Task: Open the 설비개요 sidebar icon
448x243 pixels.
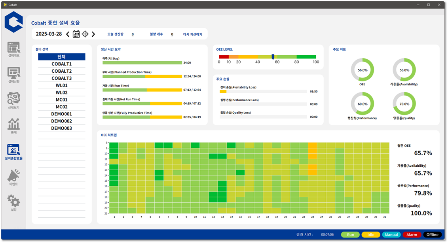Action: click(14, 48)
